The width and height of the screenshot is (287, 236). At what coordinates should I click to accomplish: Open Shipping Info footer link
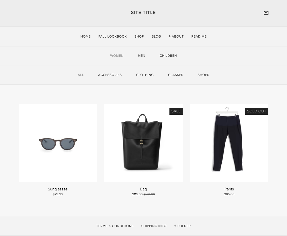(x=154, y=226)
